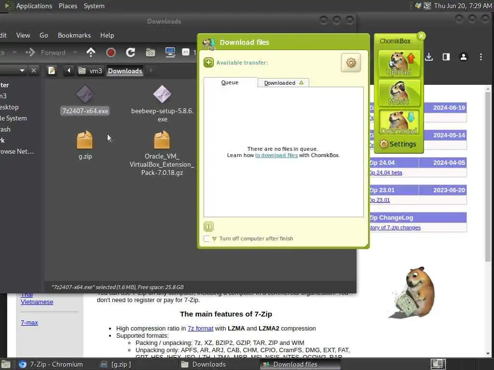Screen dimensions: 494x370
Task: Open the 7-max link
Action: pyautogui.click(x=29, y=322)
